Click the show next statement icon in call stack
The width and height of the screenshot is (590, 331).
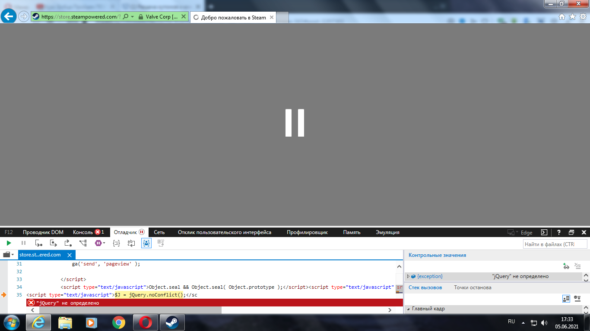577,298
